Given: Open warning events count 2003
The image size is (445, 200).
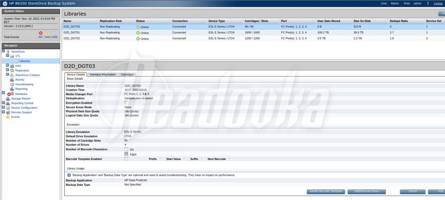Looking at the screenshot, I should [48, 37].
